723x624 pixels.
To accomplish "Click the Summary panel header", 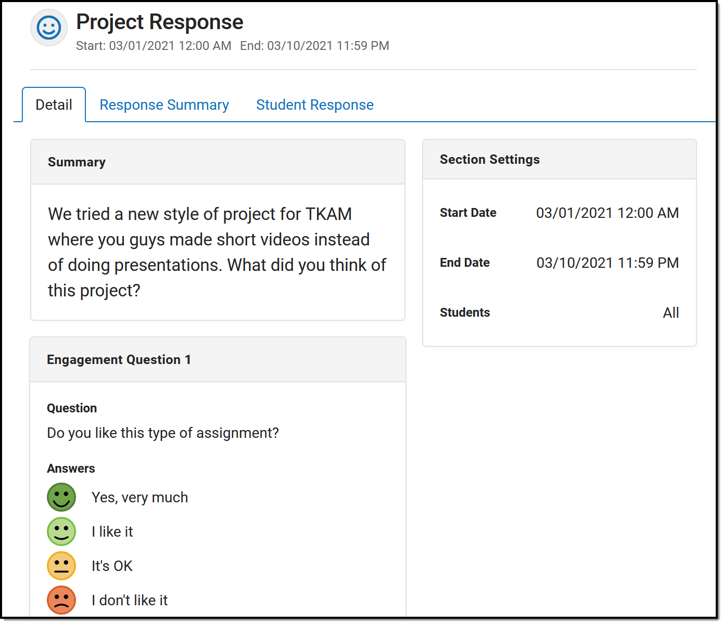I will point(218,162).
